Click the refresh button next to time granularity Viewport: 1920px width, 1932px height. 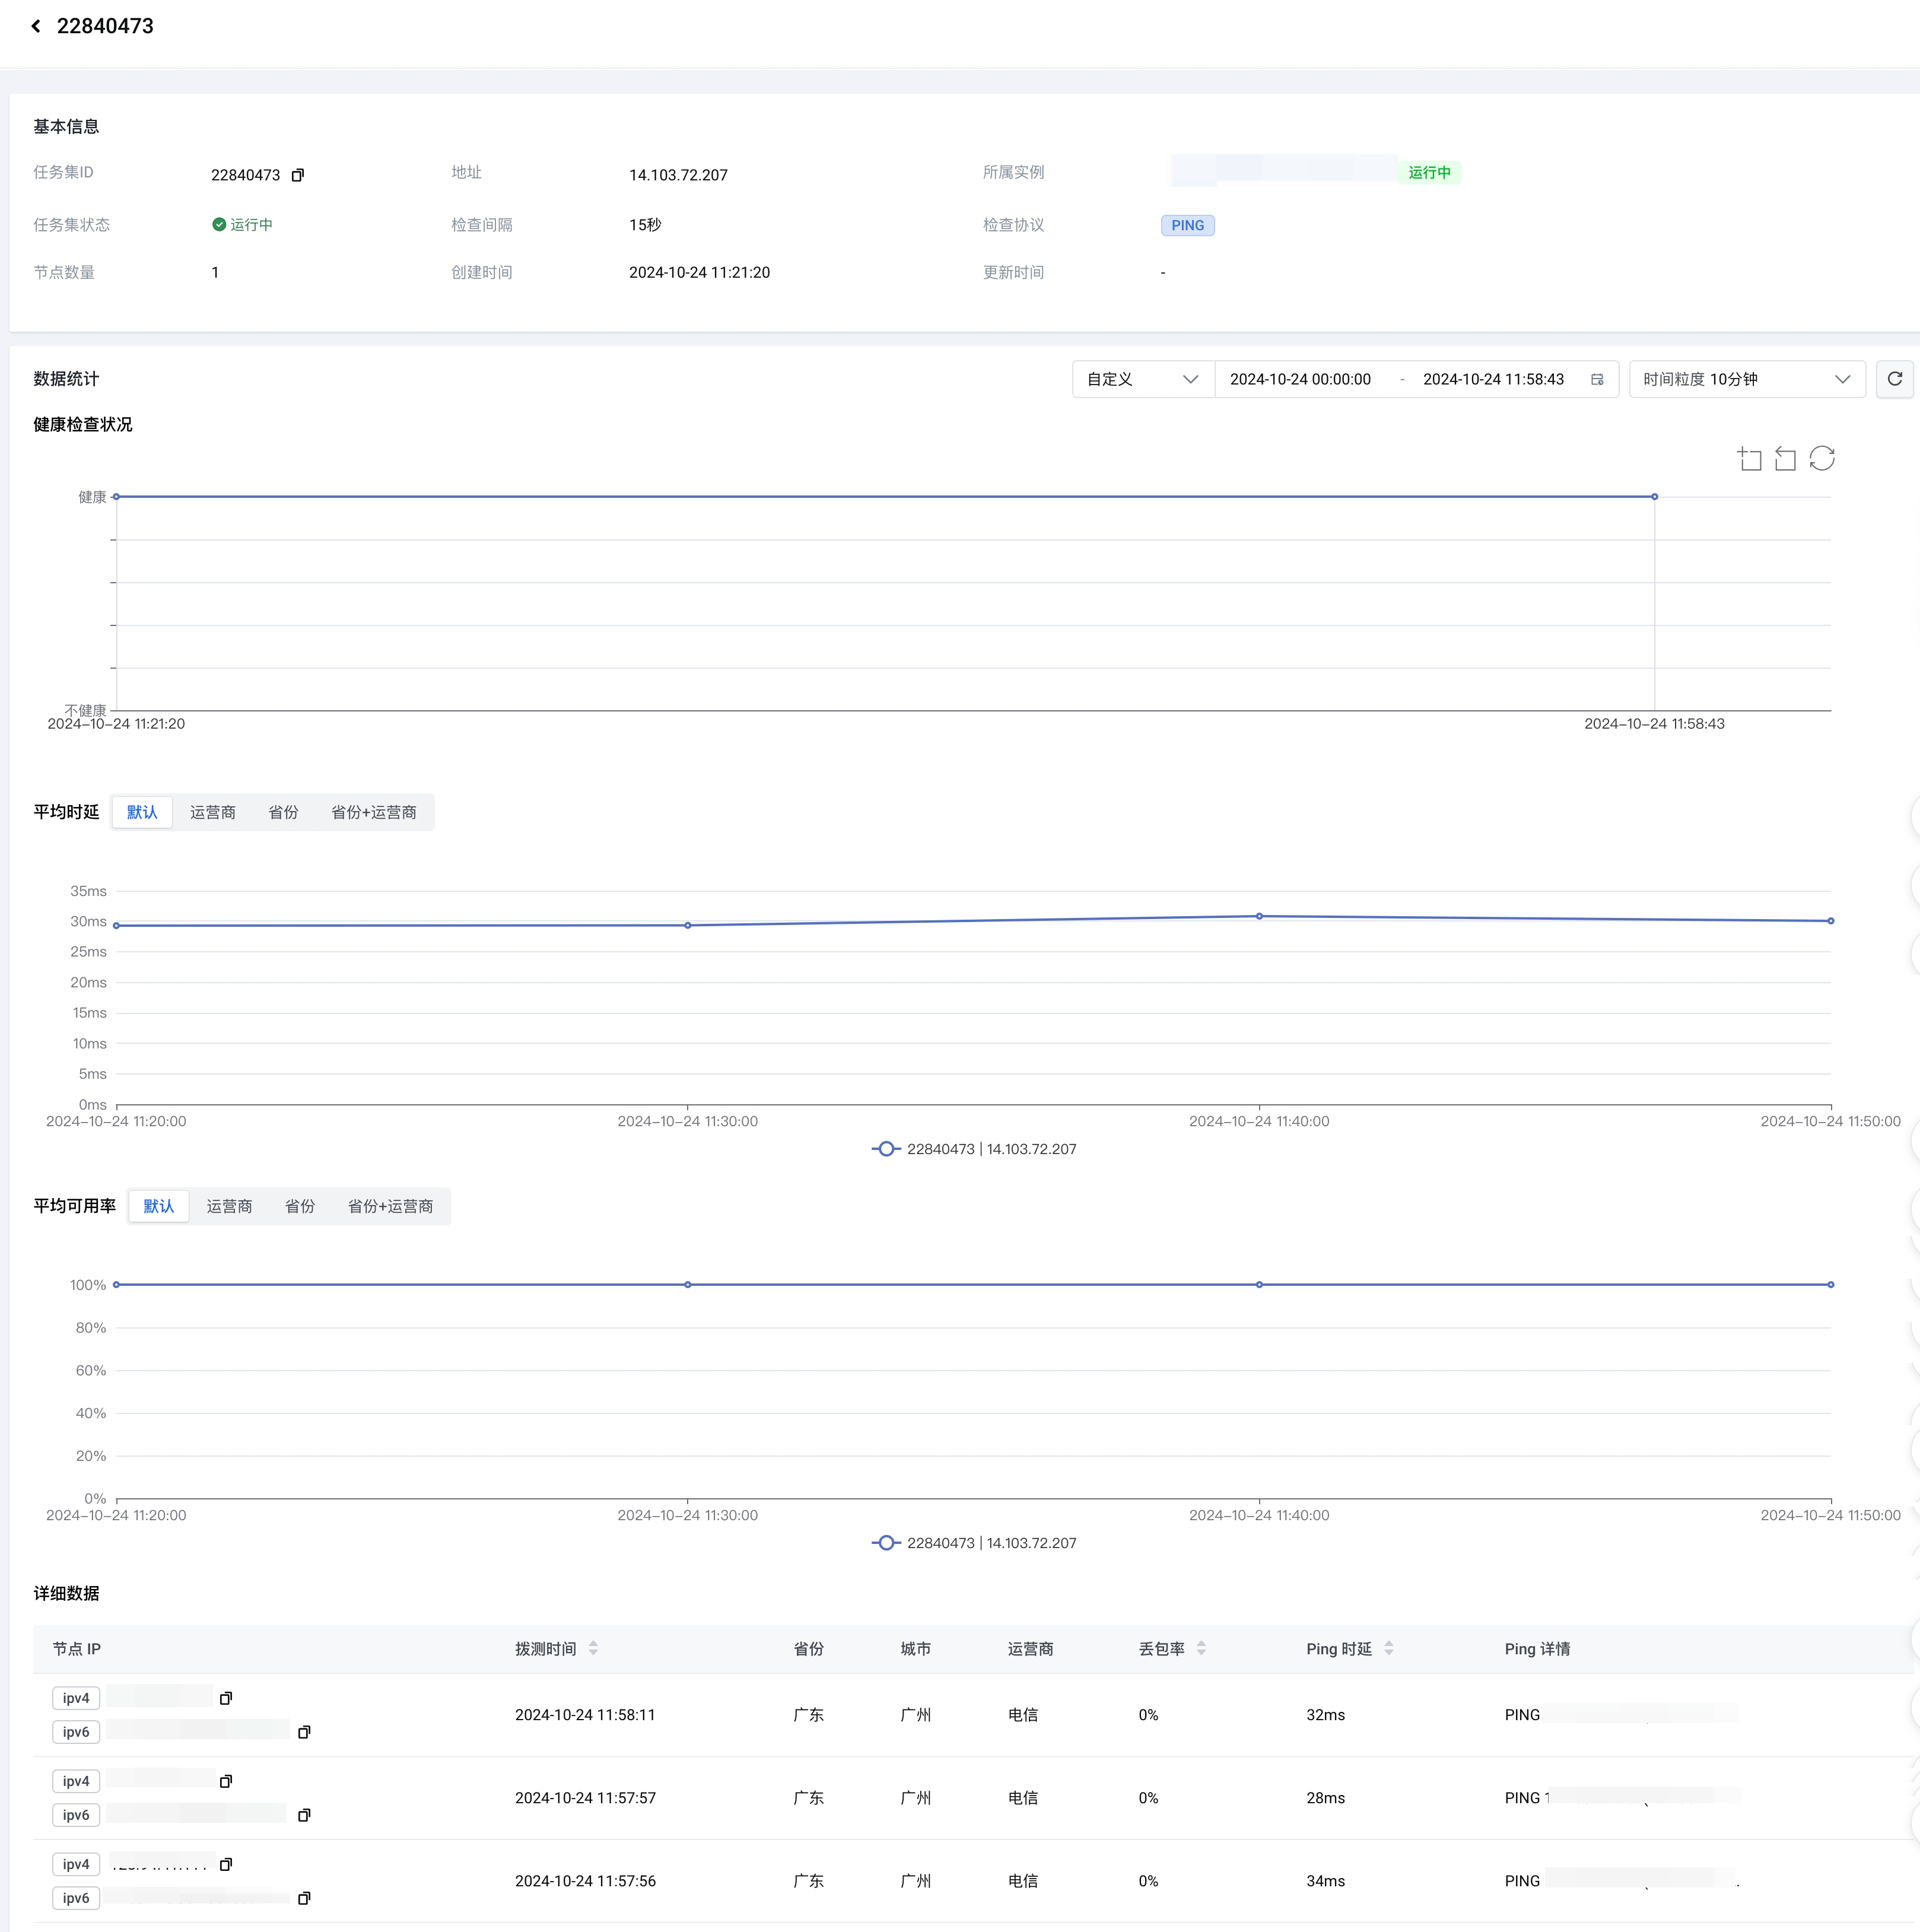(x=1894, y=379)
